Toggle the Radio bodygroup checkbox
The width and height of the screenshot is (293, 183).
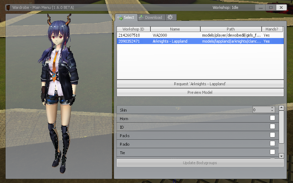click(x=272, y=143)
